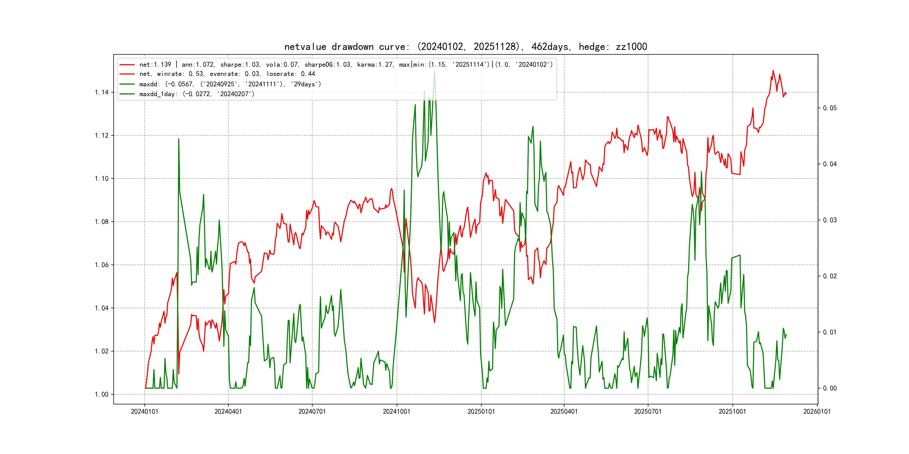Click the sharpe:1.03 legend label text
This screenshot has height=454, width=909.
coord(240,65)
